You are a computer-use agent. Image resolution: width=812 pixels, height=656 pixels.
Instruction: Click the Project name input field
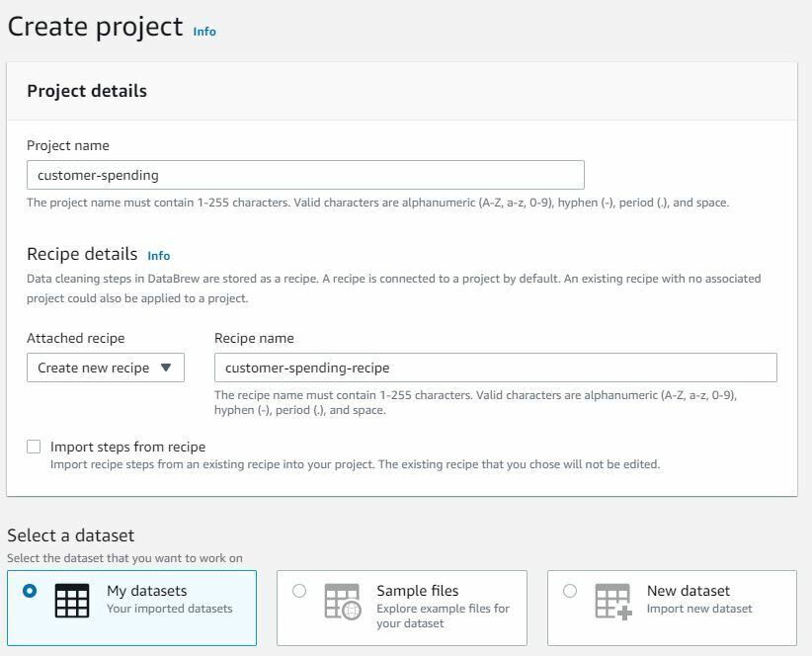point(305,175)
